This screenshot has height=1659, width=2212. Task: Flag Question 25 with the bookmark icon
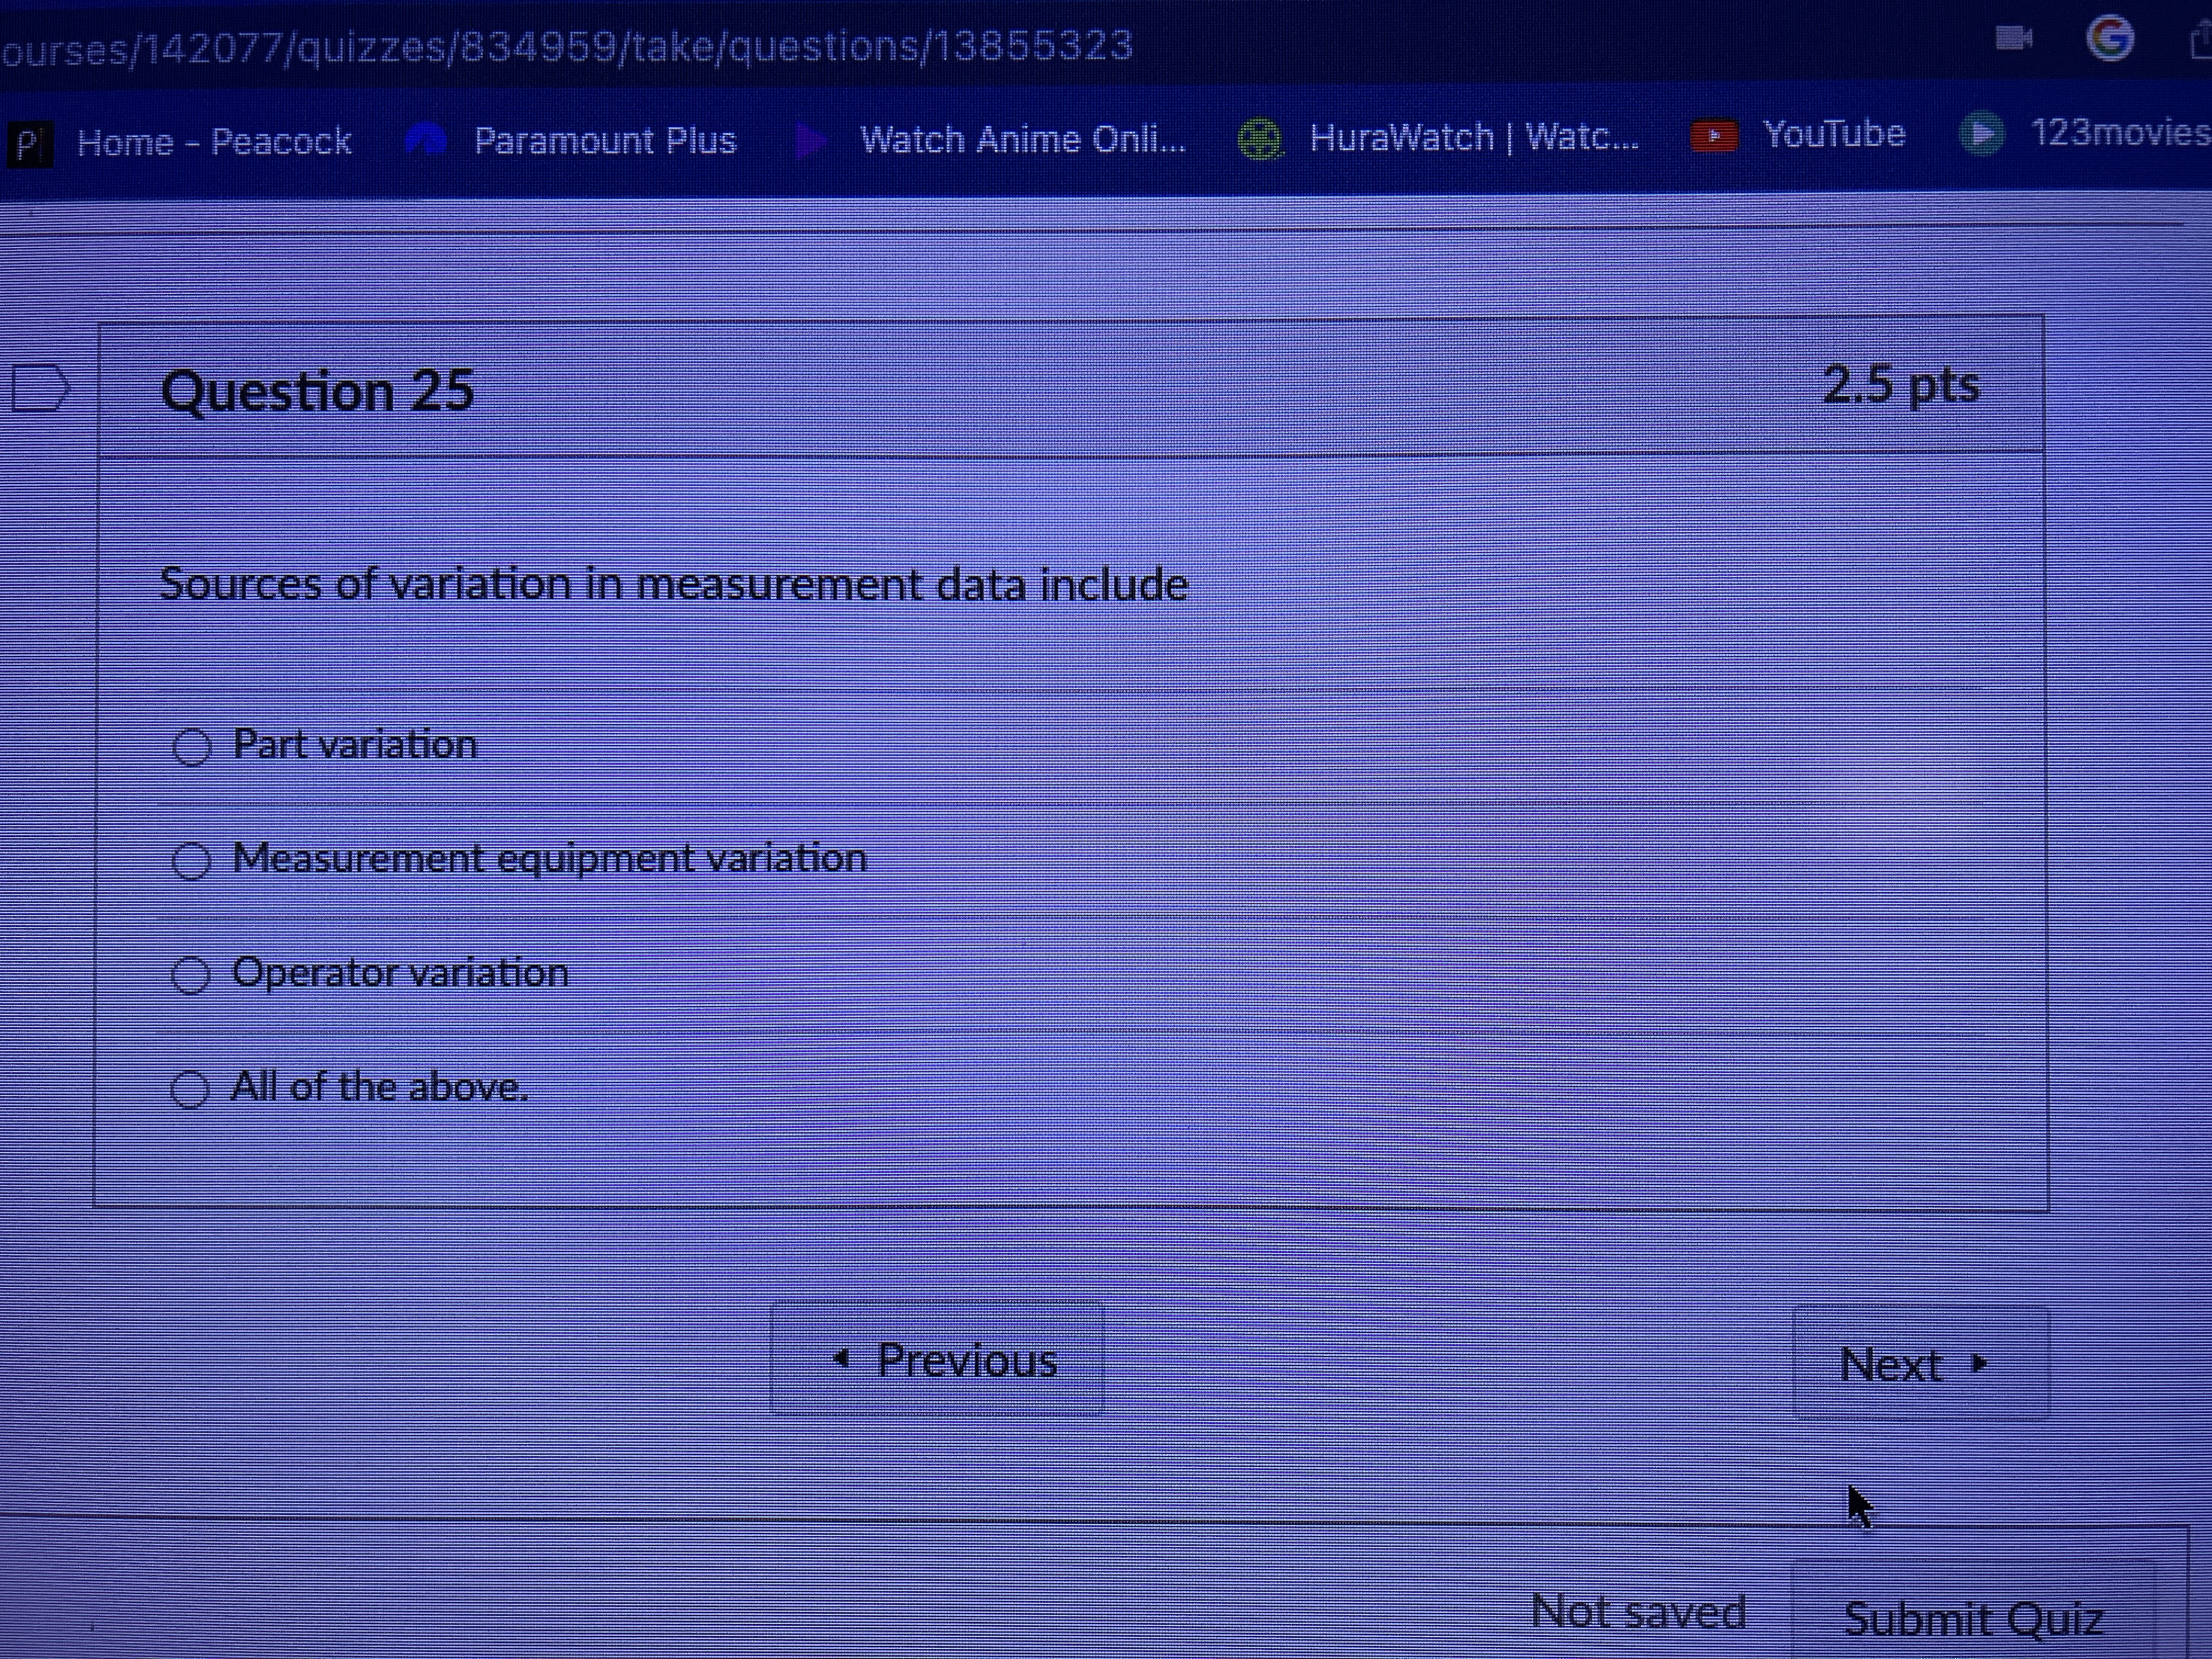point(40,388)
